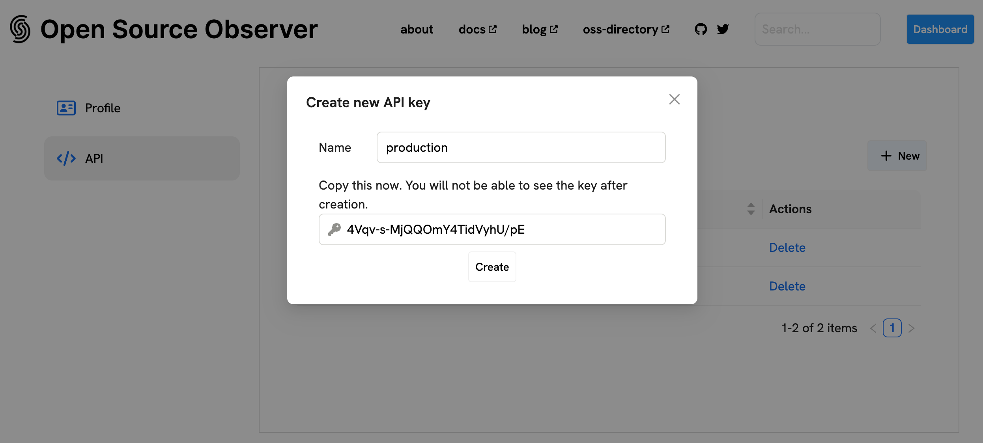Click the external link icon next to oss-directory
The height and width of the screenshot is (443, 983).
665,28
